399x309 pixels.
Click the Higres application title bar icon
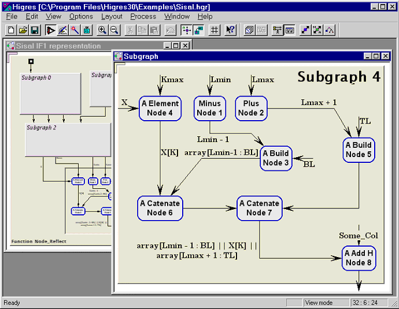pyautogui.click(x=7, y=6)
